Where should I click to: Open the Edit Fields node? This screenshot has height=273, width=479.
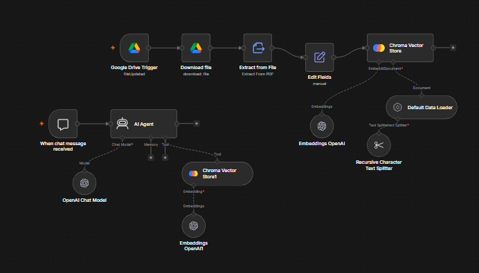click(319, 57)
